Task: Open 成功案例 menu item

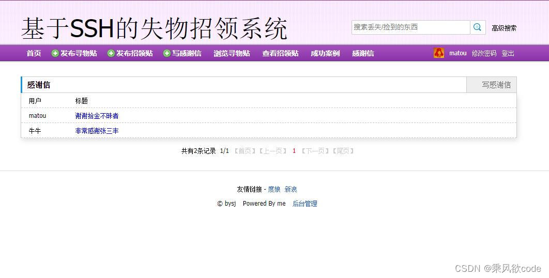Action: click(325, 53)
